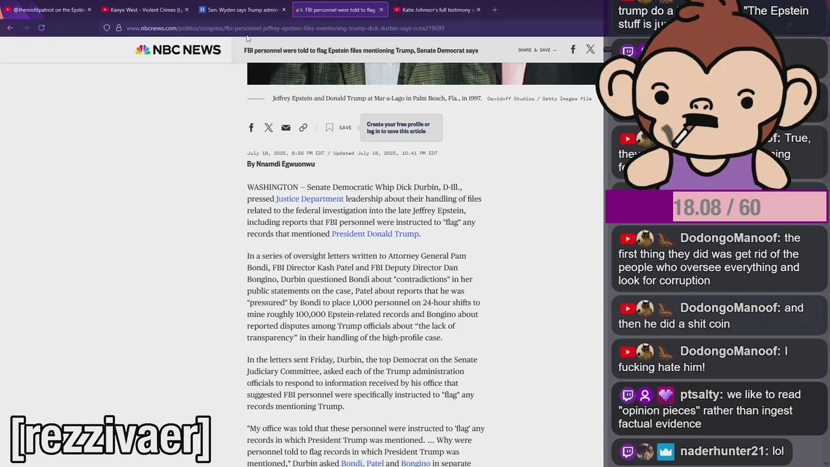Share the article by email
830x467 pixels.
286,128
